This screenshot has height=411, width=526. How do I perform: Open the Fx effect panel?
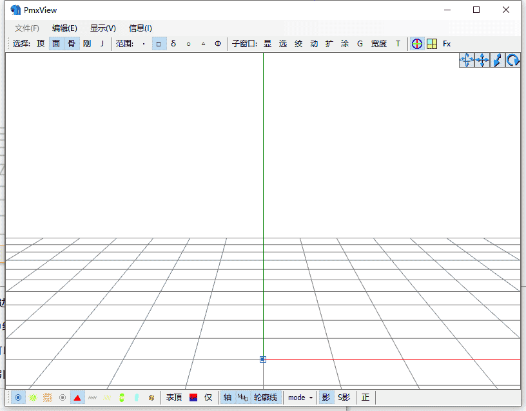[x=447, y=43]
